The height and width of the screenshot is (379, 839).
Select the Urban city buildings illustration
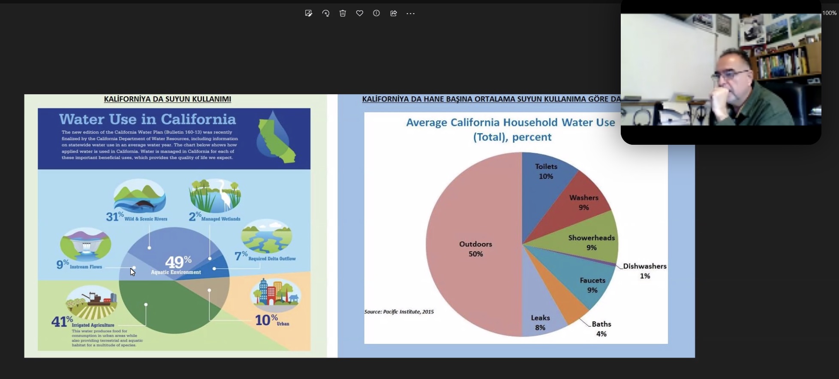click(x=275, y=294)
